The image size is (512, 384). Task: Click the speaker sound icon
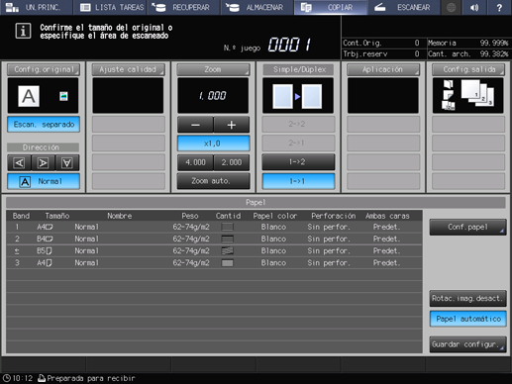[474, 7]
